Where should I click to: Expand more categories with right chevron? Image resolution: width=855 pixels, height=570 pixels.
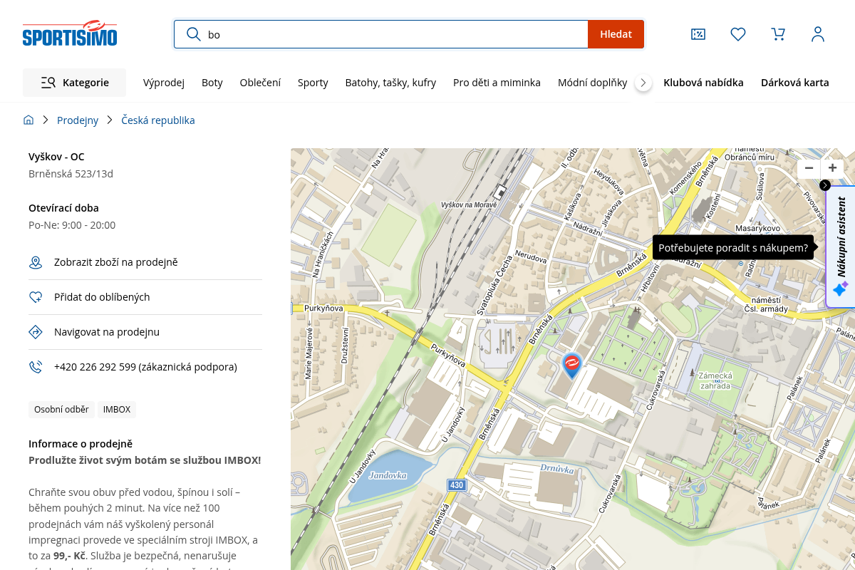[x=643, y=83]
